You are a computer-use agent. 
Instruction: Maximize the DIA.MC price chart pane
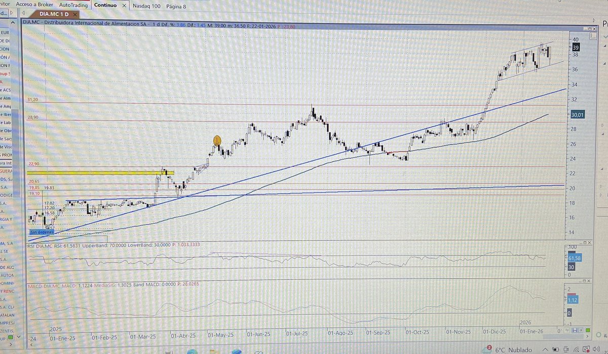590,29
